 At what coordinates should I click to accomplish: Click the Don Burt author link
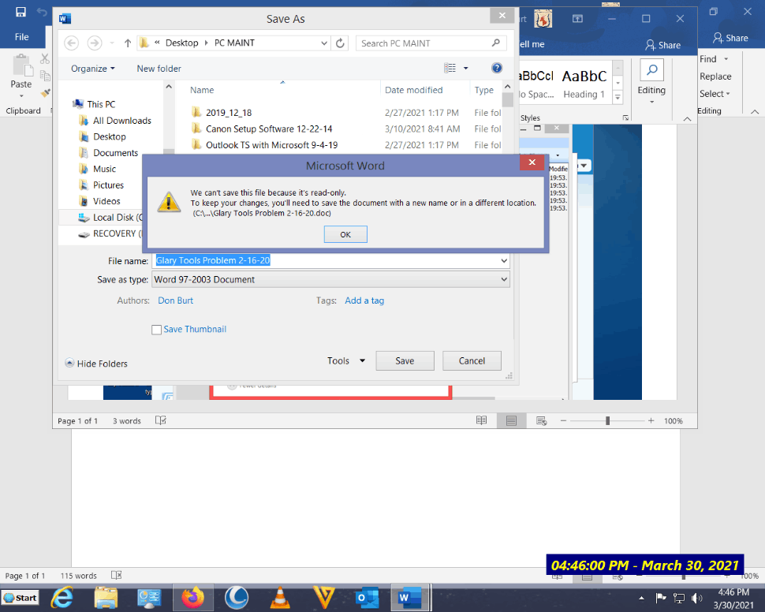pyautogui.click(x=175, y=300)
